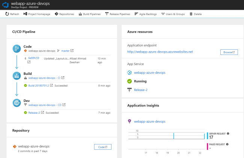Screen dimensions: 244x158
Task: Open Build 20180701.2 link
Action: tap(39, 85)
